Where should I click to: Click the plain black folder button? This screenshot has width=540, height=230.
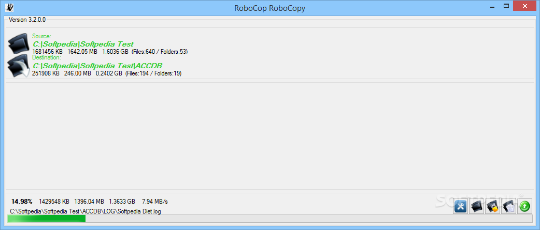477,206
